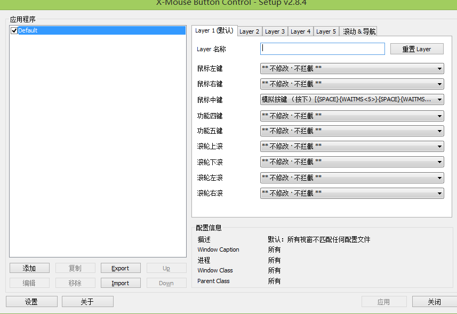The width and height of the screenshot is (457, 314).
Task: Open the 滚动 & 导航 tab
Action: point(359,31)
